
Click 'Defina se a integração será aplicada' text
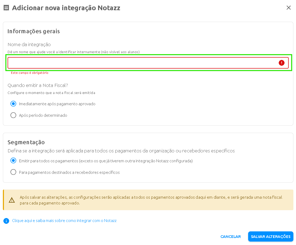coord(121,151)
